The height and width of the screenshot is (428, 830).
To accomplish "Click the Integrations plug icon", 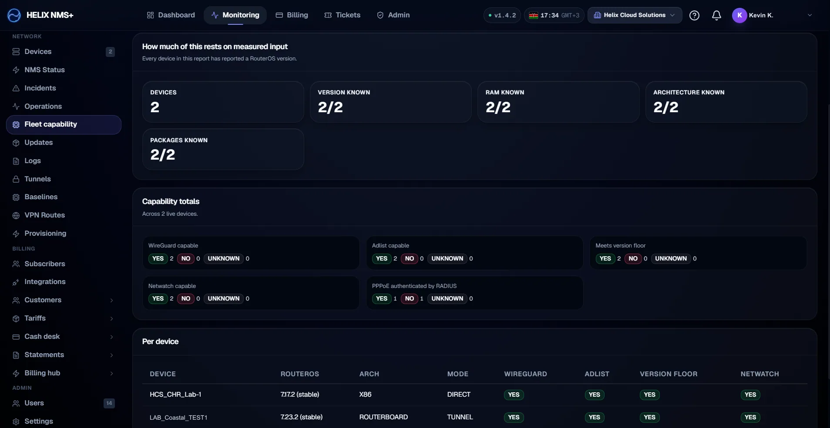I will coord(16,282).
